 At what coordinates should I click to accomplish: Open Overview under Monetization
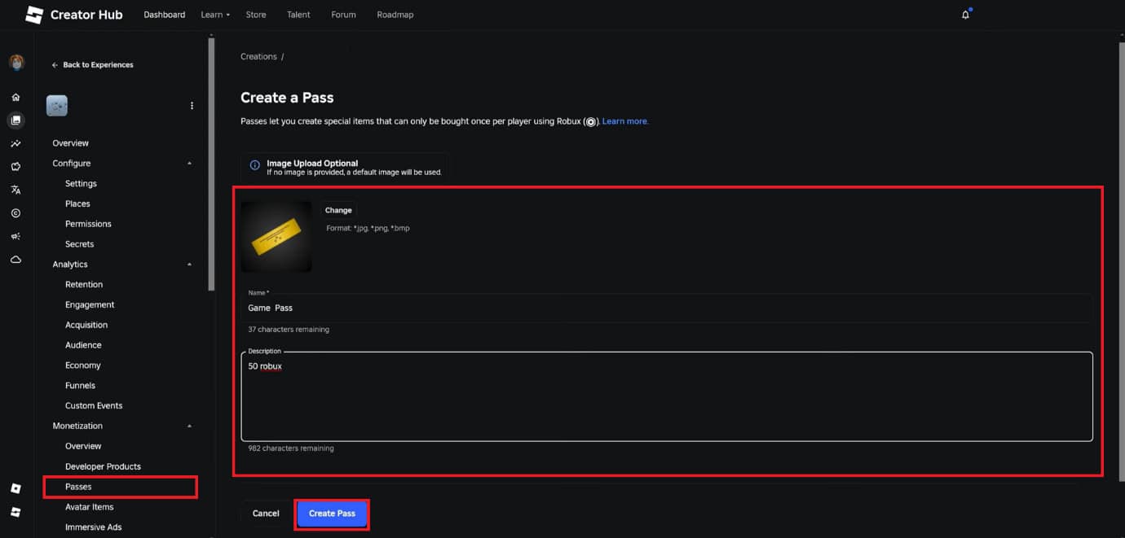[x=83, y=446]
